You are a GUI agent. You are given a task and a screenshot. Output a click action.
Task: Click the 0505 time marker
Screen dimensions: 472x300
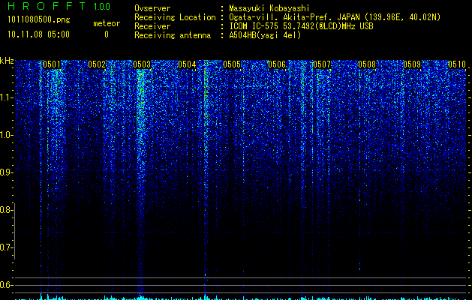tap(232, 64)
